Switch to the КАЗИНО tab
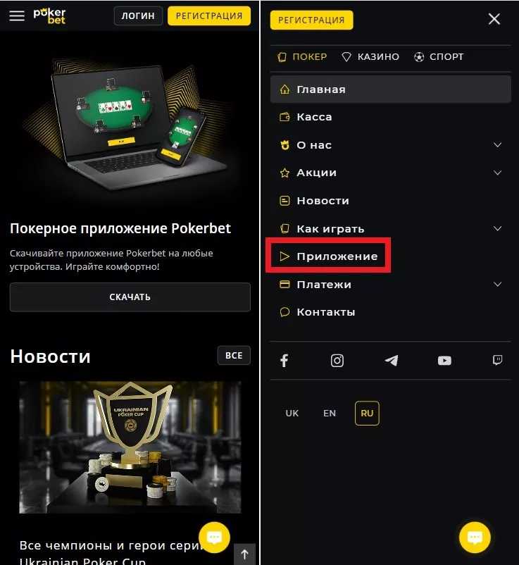This screenshot has height=565, width=519. [370, 57]
